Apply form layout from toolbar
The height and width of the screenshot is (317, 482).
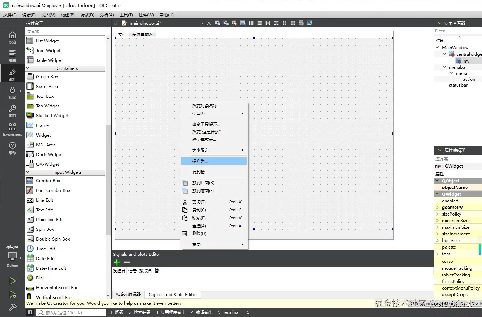pyautogui.click(x=285, y=23)
